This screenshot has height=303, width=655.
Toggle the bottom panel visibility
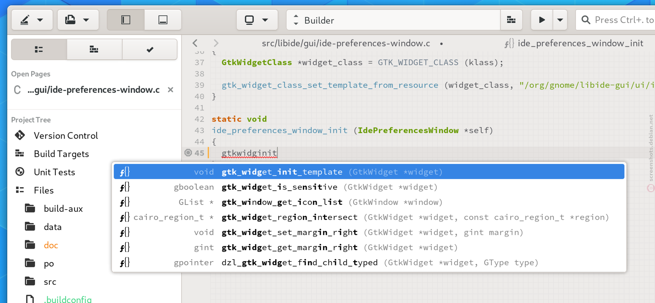click(163, 20)
